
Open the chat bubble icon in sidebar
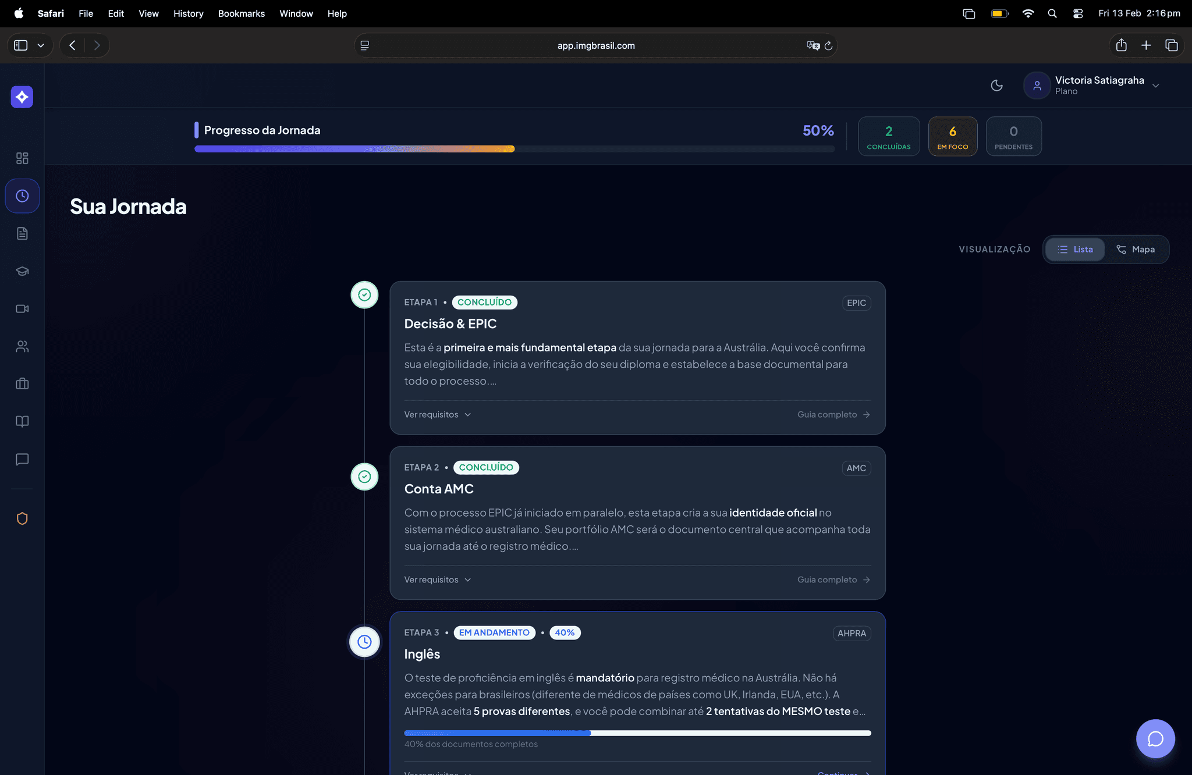pyautogui.click(x=22, y=459)
